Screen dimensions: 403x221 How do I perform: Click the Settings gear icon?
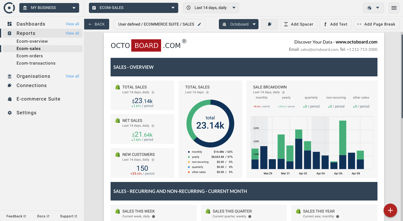(x=10, y=113)
